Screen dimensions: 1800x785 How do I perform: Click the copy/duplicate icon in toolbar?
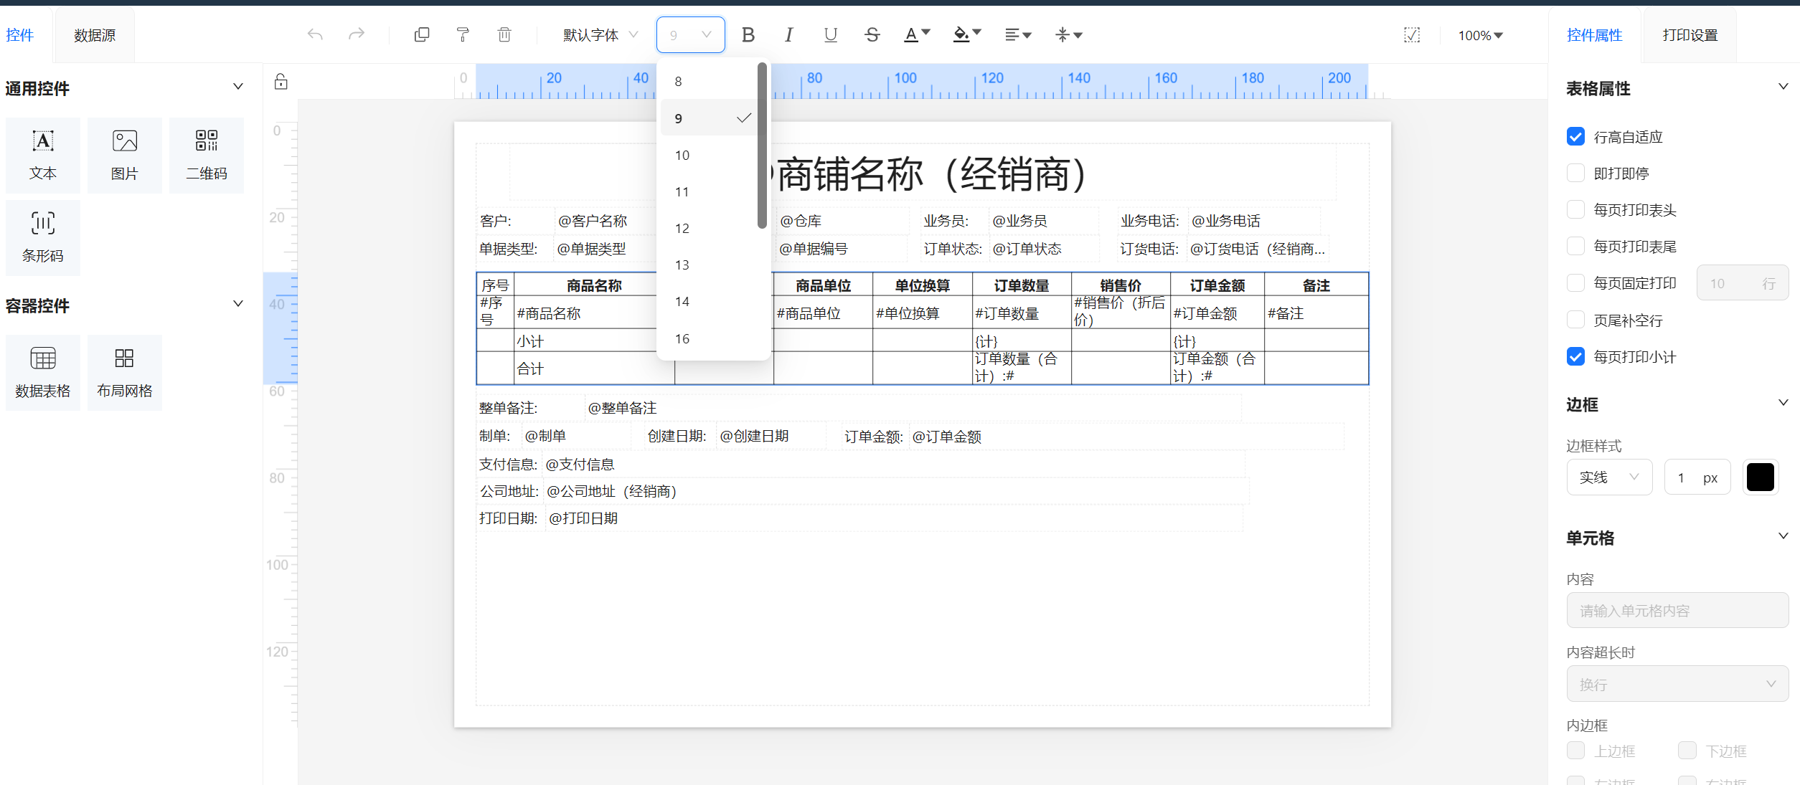pyautogui.click(x=422, y=34)
